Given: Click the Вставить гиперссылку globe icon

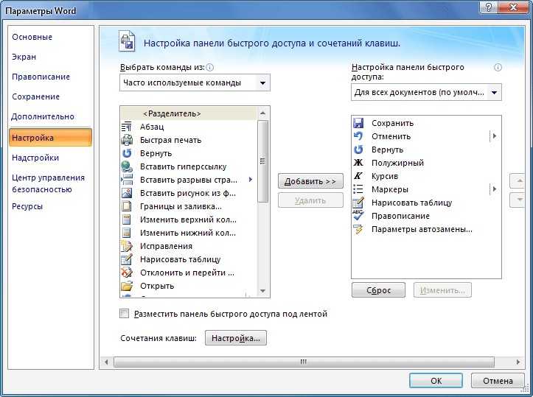Looking at the screenshot, I should (127, 166).
